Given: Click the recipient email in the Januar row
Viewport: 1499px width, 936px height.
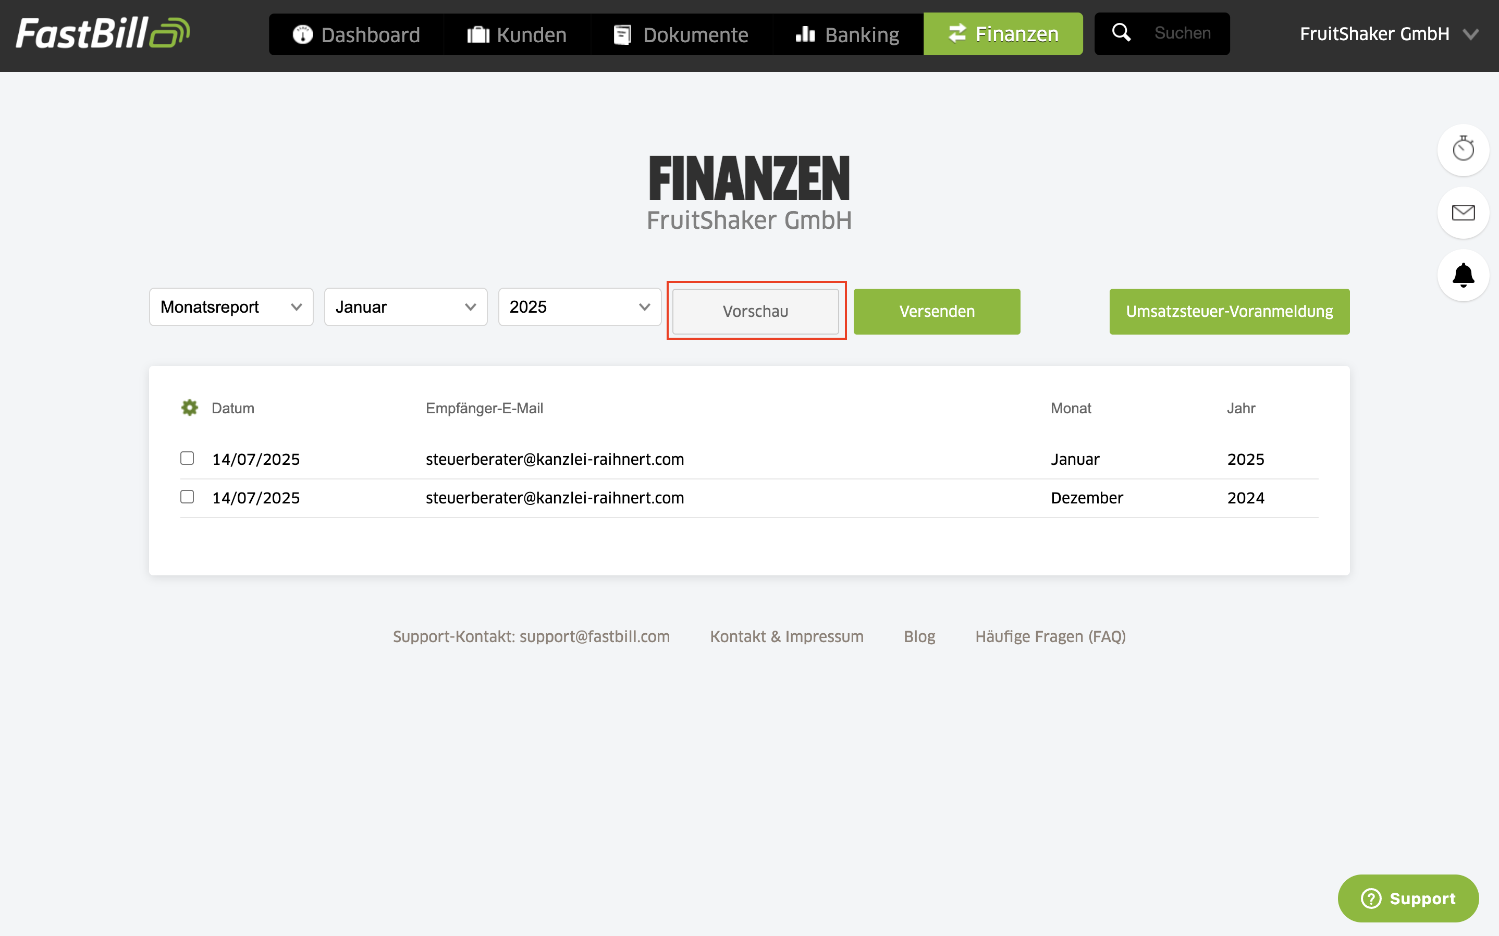Looking at the screenshot, I should (555, 459).
